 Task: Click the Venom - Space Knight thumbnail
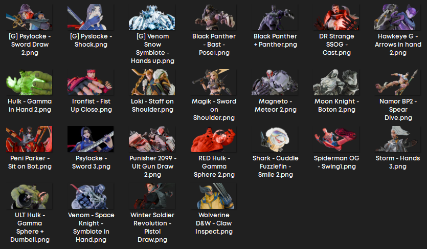pos(91,196)
